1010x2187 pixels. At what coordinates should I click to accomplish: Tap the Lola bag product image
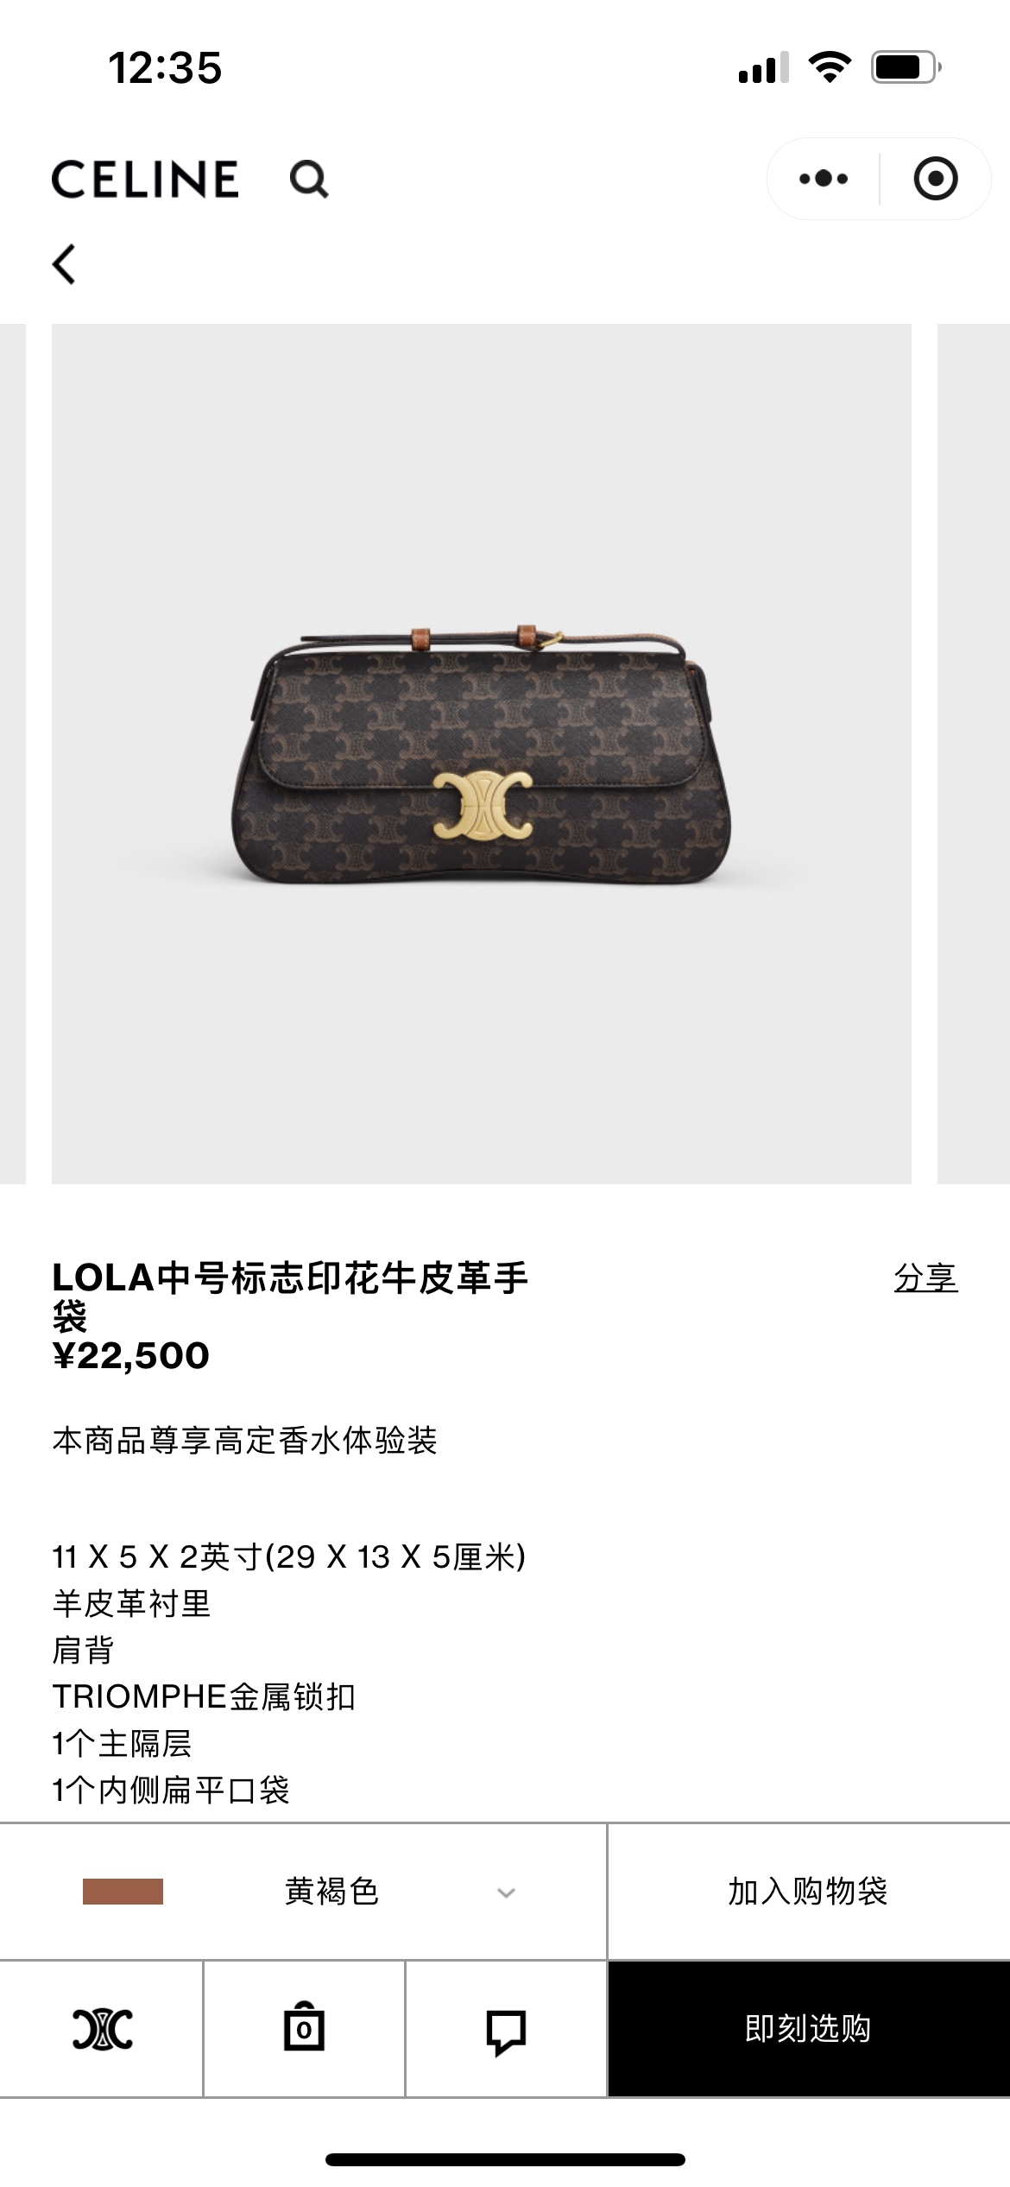click(x=482, y=753)
